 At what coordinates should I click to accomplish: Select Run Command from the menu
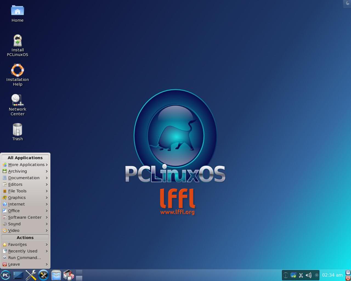coord(24,258)
